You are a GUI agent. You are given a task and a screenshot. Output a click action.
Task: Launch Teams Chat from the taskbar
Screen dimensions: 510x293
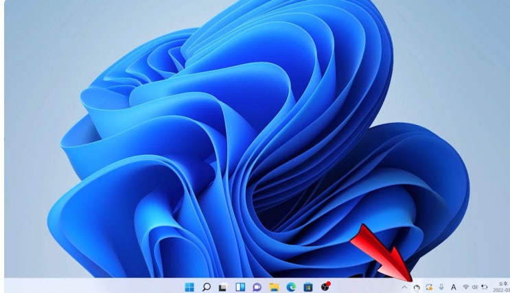coord(257,287)
